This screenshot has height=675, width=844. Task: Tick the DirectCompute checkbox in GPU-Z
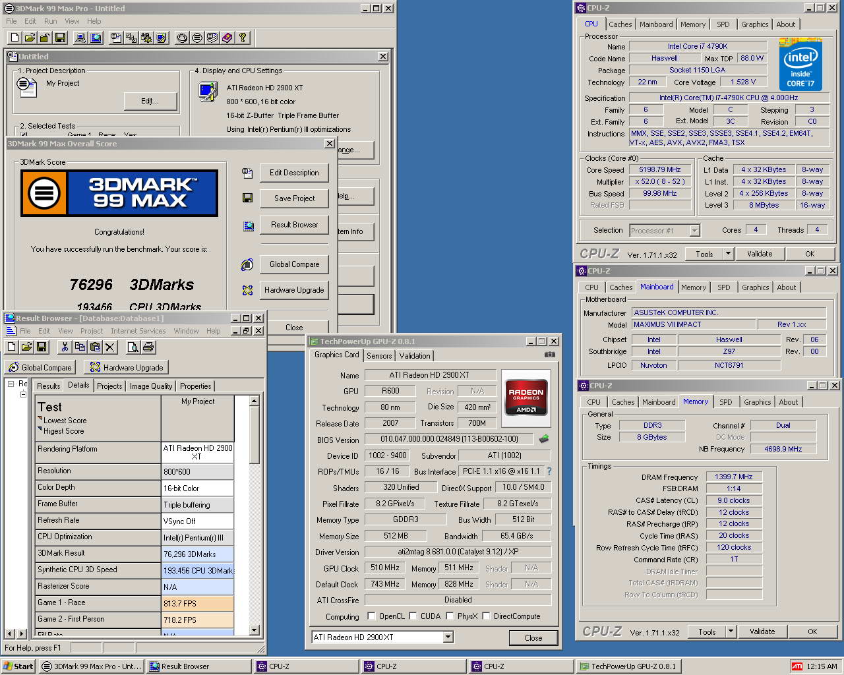486,616
